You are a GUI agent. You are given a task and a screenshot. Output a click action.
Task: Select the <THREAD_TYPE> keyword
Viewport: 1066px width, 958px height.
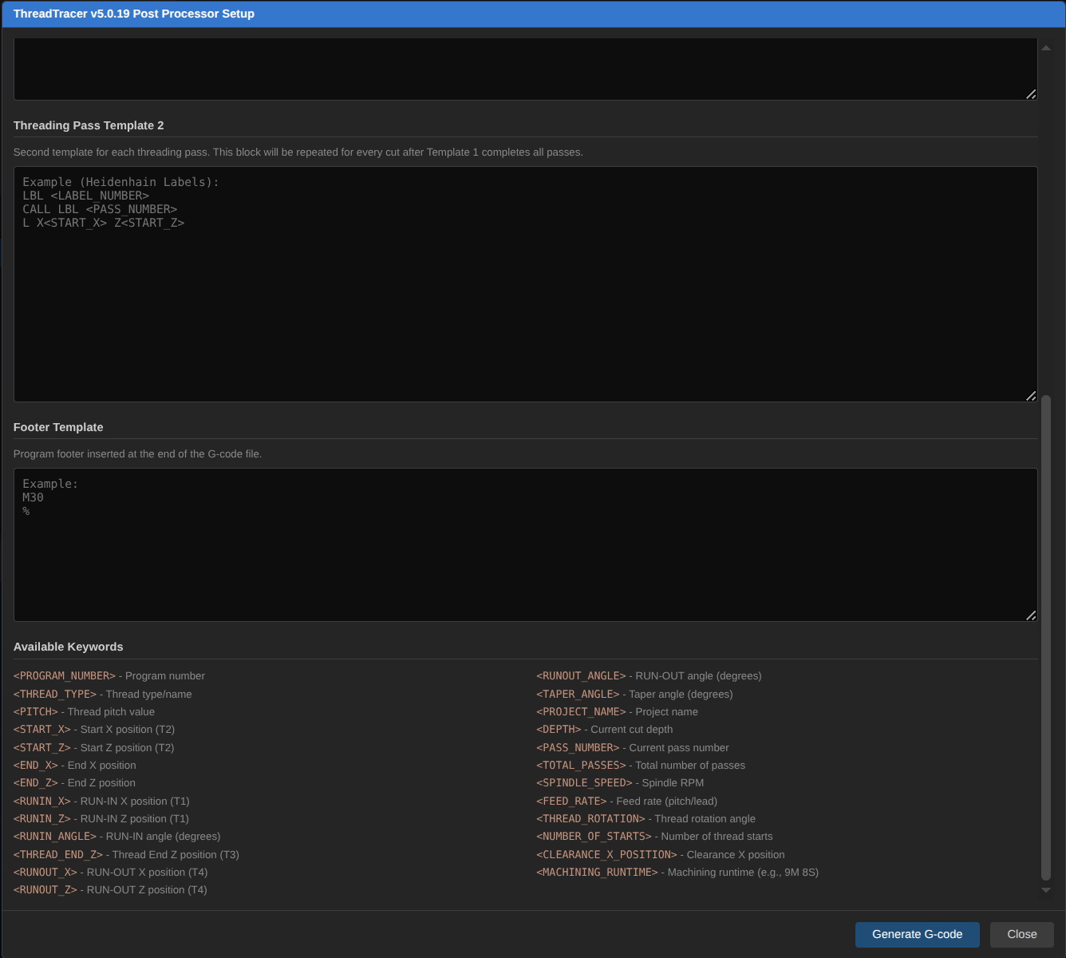point(55,695)
